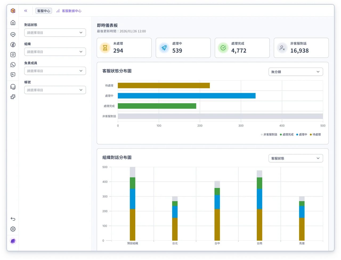Toggle 非客服對話 legend item
341x260 pixels.
[x=269, y=135]
